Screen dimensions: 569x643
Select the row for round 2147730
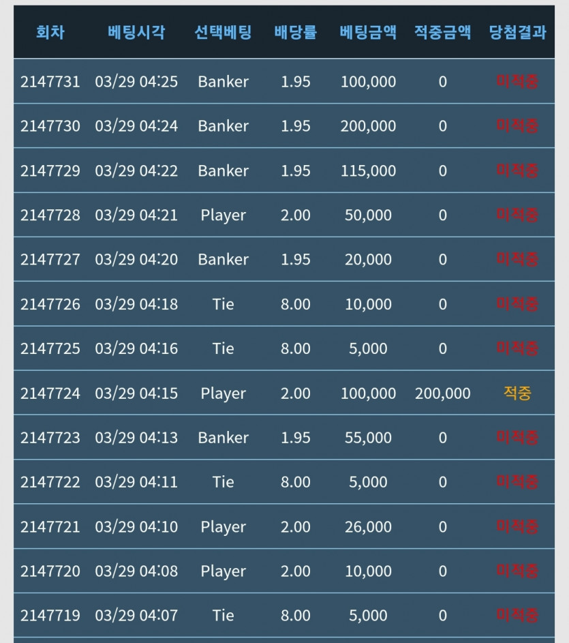(284, 125)
